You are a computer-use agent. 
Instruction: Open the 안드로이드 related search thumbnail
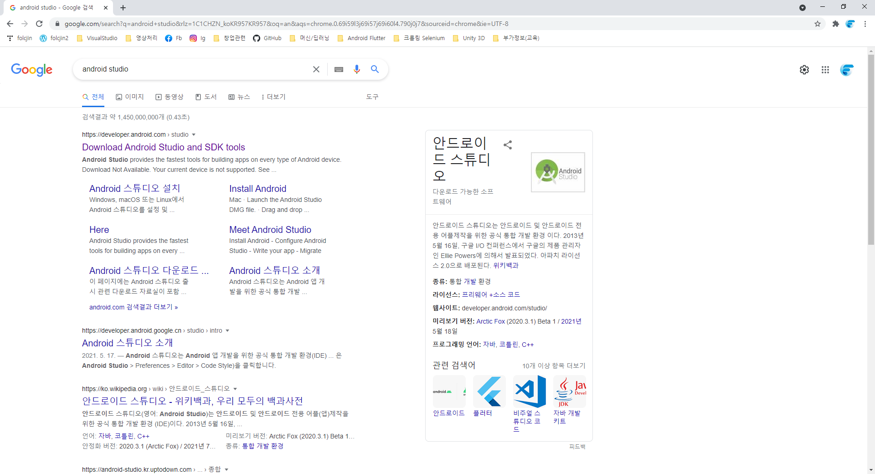(x=449, y=392)
